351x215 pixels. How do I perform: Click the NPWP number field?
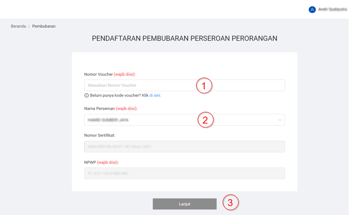tap(184, 174)
